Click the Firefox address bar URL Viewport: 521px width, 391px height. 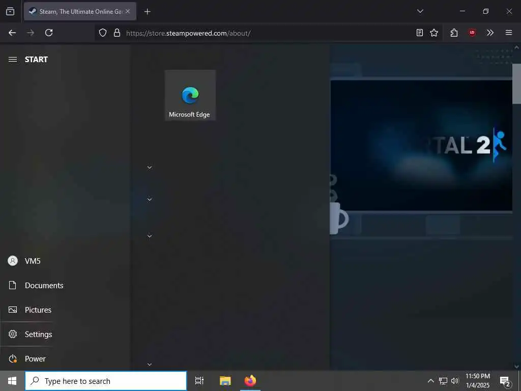(x=188, y=33)
